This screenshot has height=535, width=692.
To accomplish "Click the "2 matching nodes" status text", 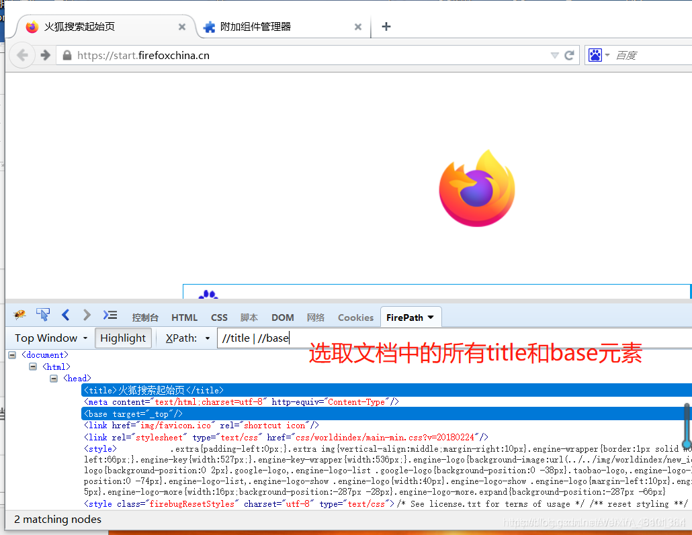I will (x=58, y=519).
